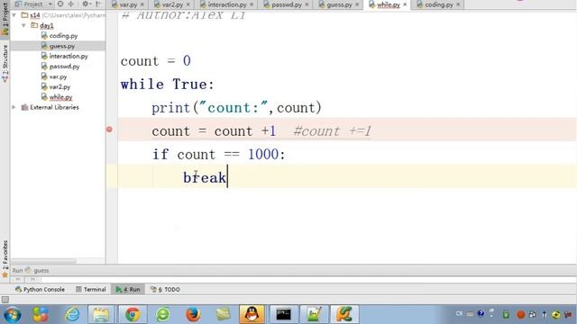Select coding.py in project tree
Viewport: 577px width, 324px height.
[x=63, y=36]
